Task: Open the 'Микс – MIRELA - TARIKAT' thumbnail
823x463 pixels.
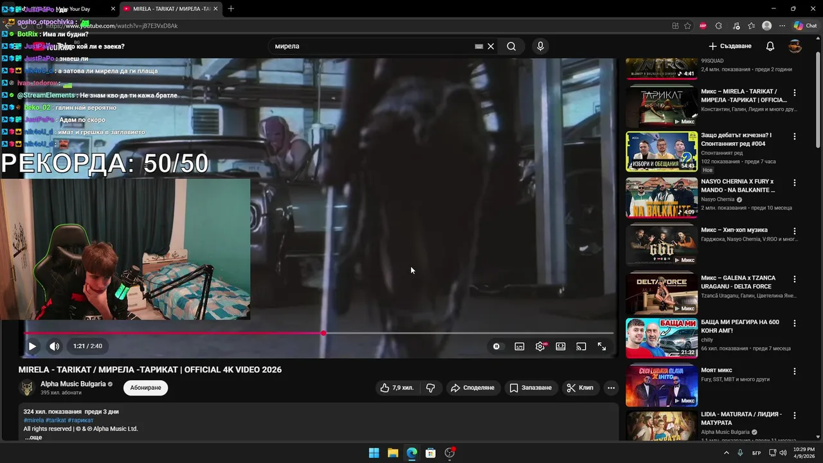Action: click(x=662, y=106)
